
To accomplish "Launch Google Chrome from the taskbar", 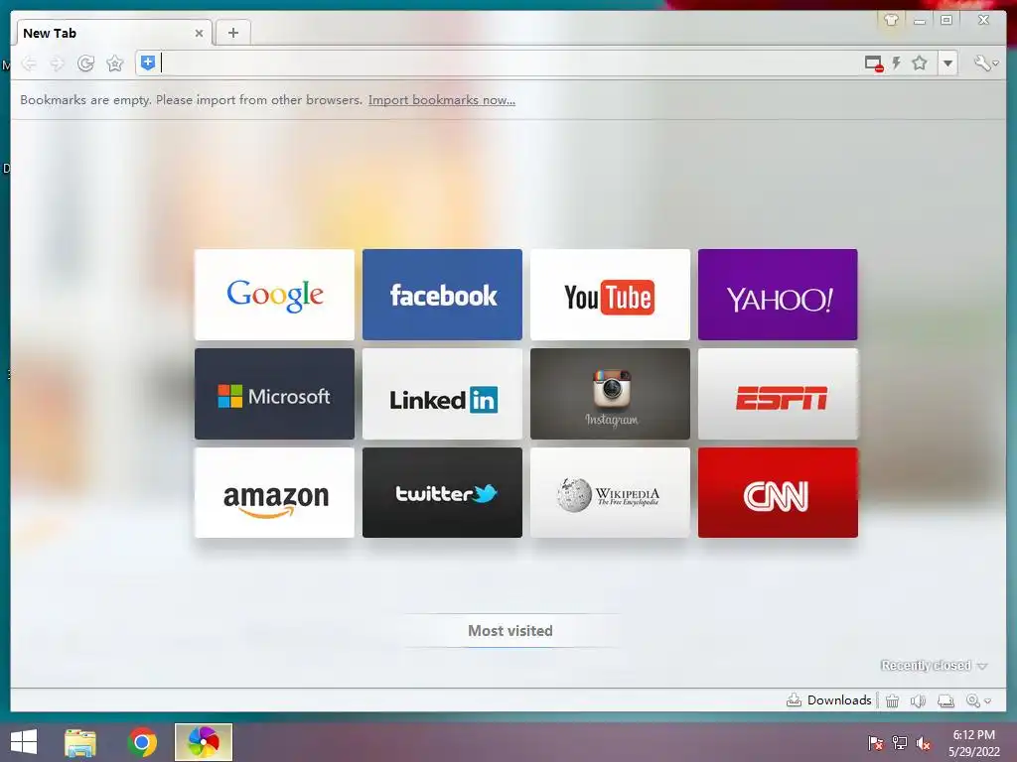I will coord(142,742).
